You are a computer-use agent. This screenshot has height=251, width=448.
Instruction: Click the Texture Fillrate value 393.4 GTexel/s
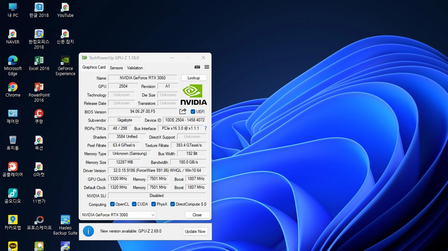(x=189, y=145)
